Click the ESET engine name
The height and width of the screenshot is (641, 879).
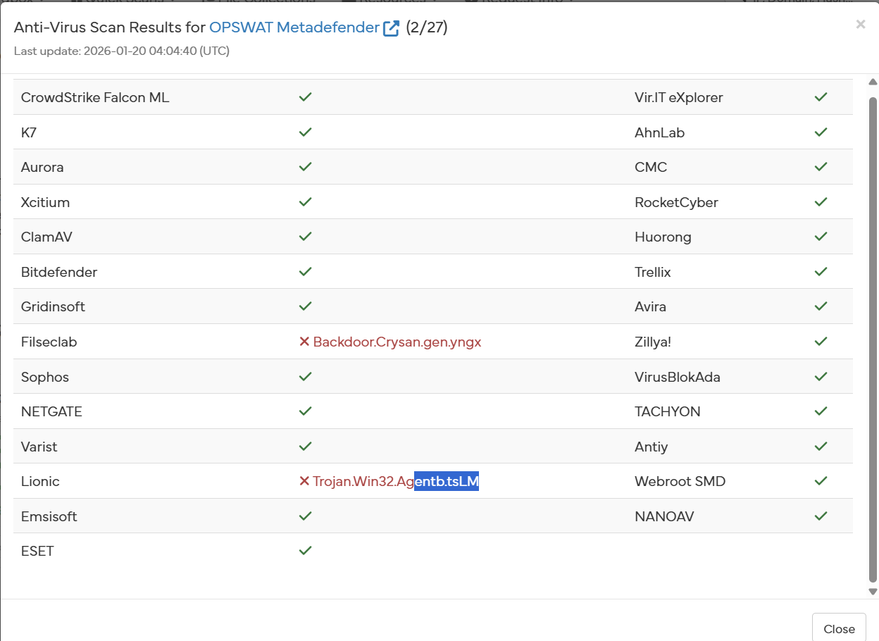point(37,552)
